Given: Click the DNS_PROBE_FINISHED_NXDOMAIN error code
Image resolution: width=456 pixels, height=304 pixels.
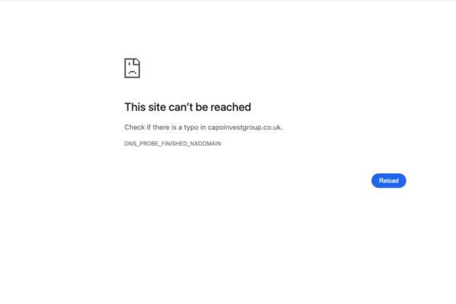Looking at the screenshot, I should click(173, 144).
